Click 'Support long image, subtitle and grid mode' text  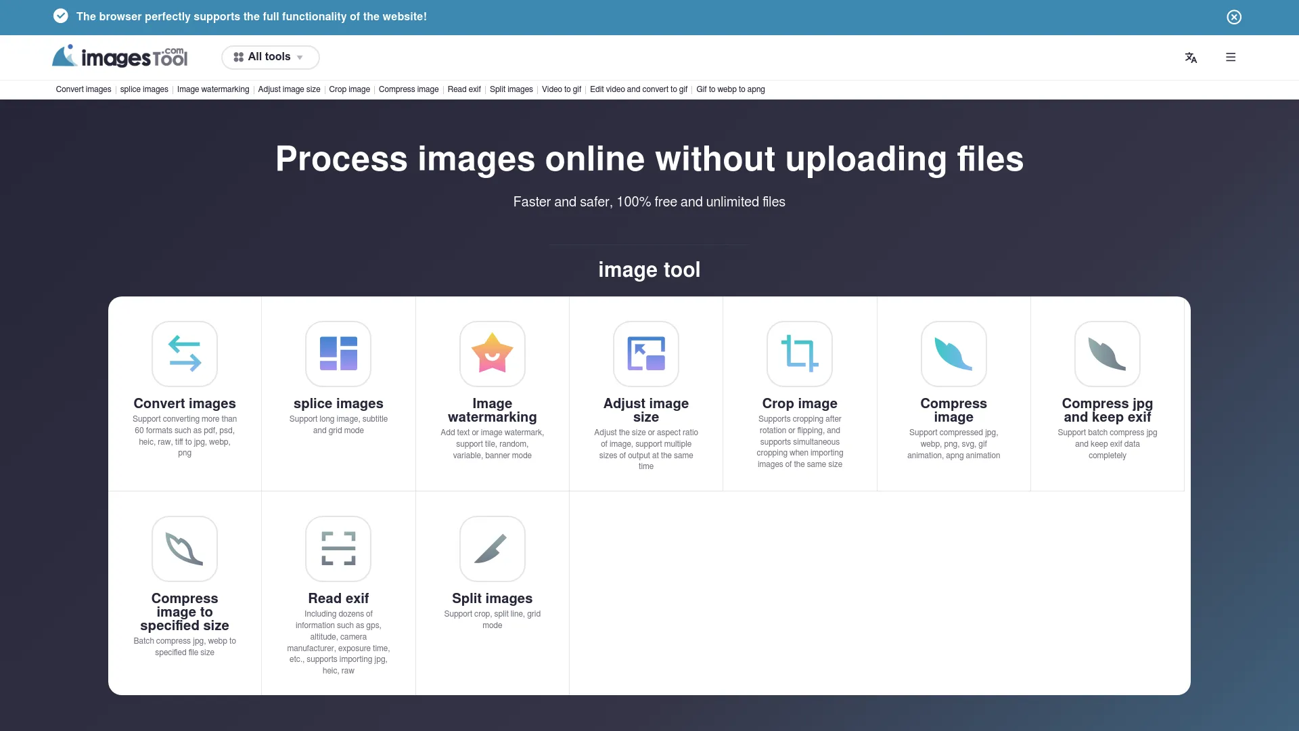point(338,425)
